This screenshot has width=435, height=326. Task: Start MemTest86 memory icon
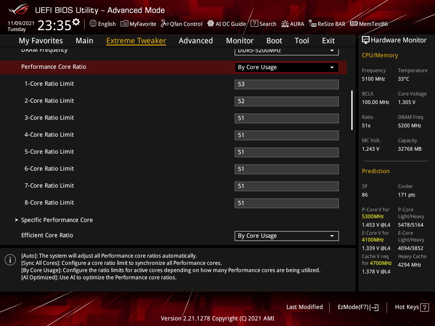(x=354, y=24)
